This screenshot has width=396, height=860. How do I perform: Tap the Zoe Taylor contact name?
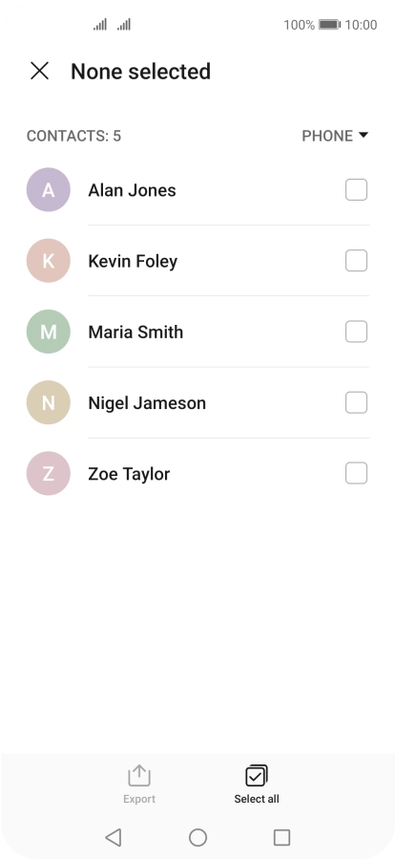tap(129, 474)
